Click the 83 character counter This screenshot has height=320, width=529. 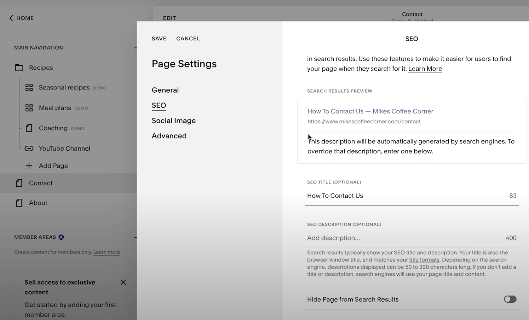(513, 196)
